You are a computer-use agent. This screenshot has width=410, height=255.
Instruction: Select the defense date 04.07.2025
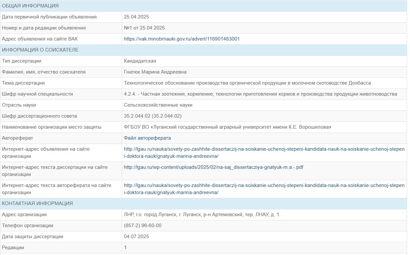136,237
